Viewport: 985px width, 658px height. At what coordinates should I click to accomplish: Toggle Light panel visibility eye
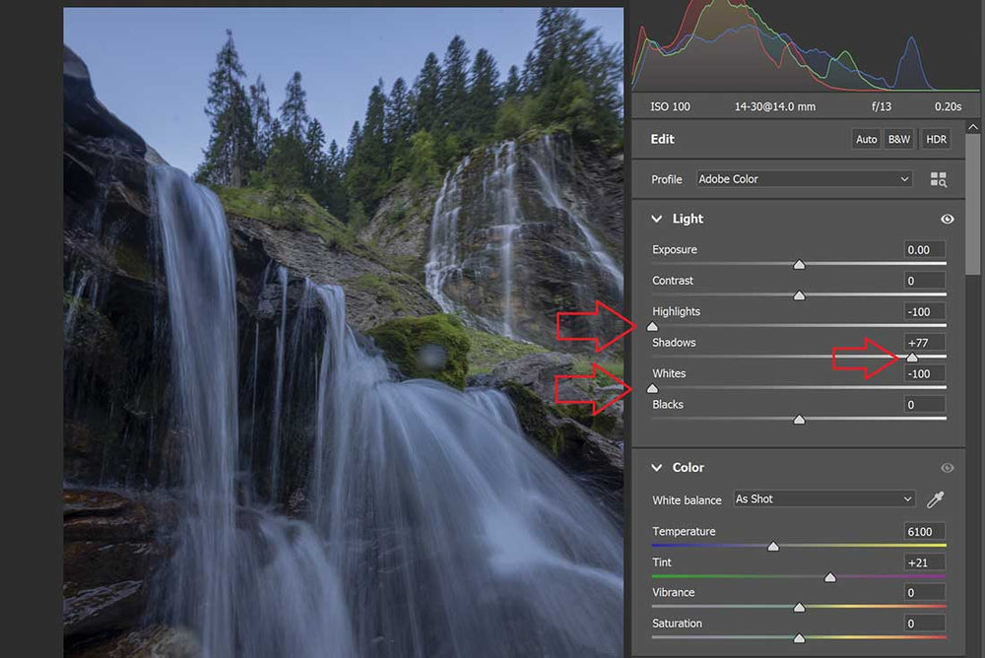[x=948, y=219]
